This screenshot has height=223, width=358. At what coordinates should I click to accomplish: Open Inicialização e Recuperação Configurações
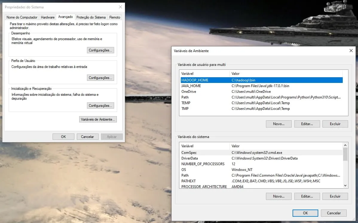tap(100, 106)
